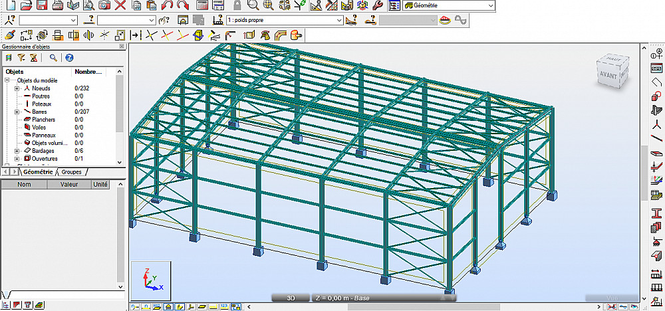Click the load case selection icon

click(x=218, y=20)
